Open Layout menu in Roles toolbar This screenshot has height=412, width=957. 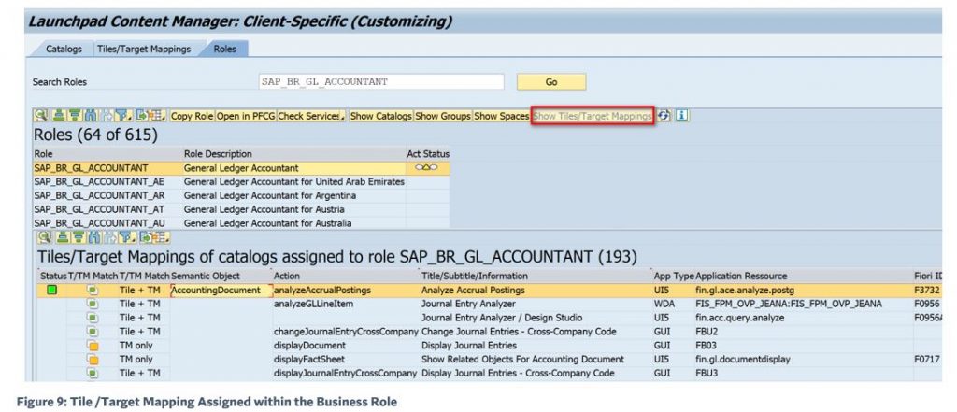point(157,115)
